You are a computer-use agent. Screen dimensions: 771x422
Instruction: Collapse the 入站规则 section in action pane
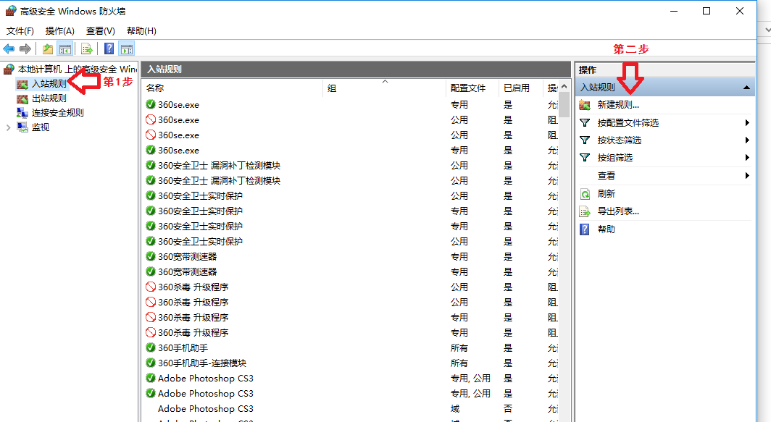746,88
